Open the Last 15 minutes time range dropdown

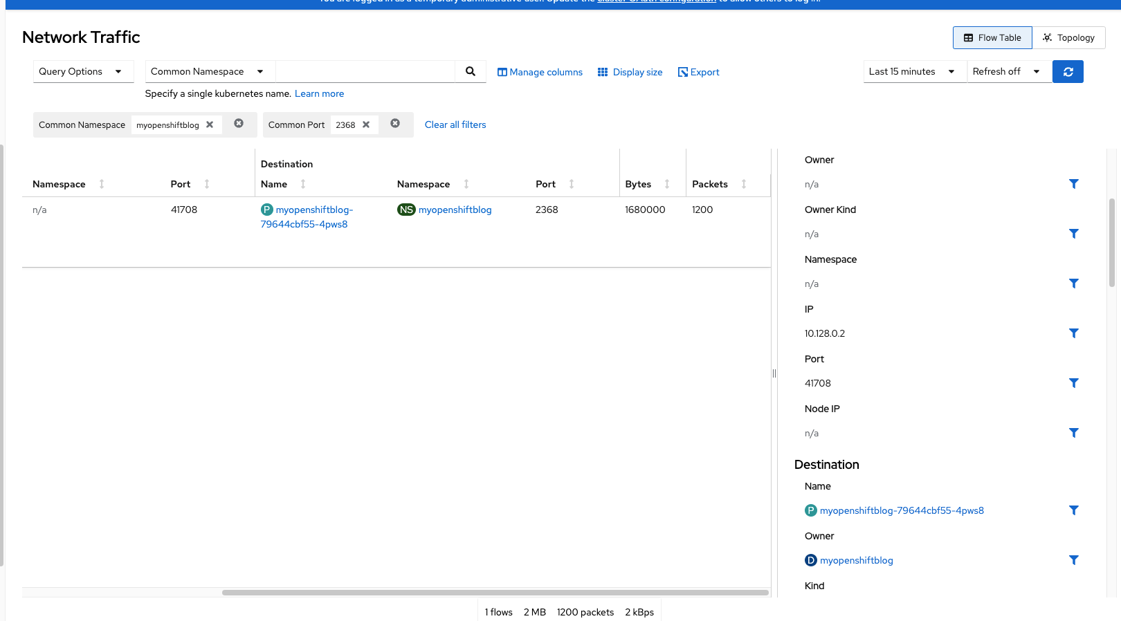(915, 71)
